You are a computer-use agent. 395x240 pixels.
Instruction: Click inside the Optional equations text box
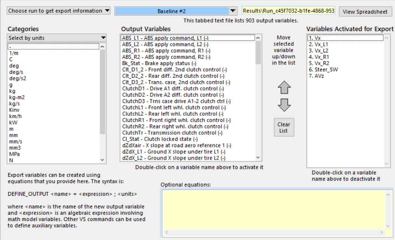(274, 210)
